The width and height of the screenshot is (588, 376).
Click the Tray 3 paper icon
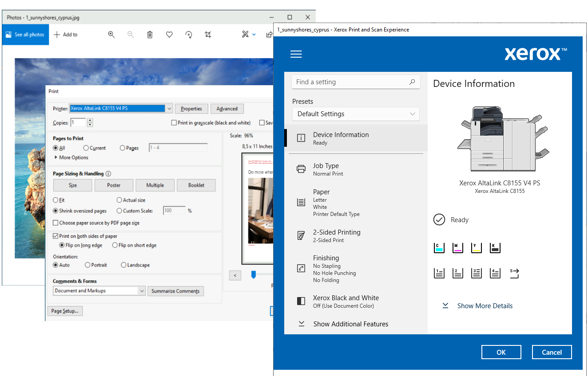(477, 273)
